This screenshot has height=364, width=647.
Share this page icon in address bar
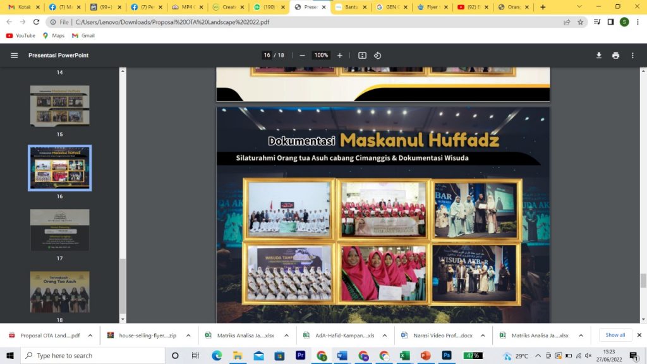point(567,22)
